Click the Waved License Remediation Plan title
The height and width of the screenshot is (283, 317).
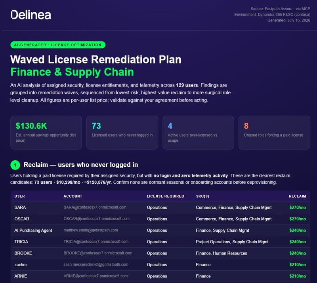(96, 60)
